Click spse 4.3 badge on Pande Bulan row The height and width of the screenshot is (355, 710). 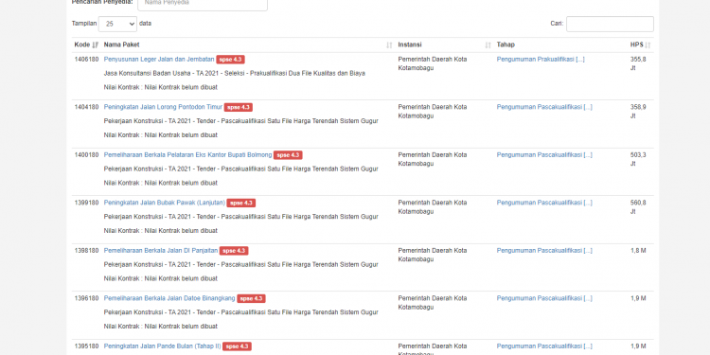click(x=238, y=346)
